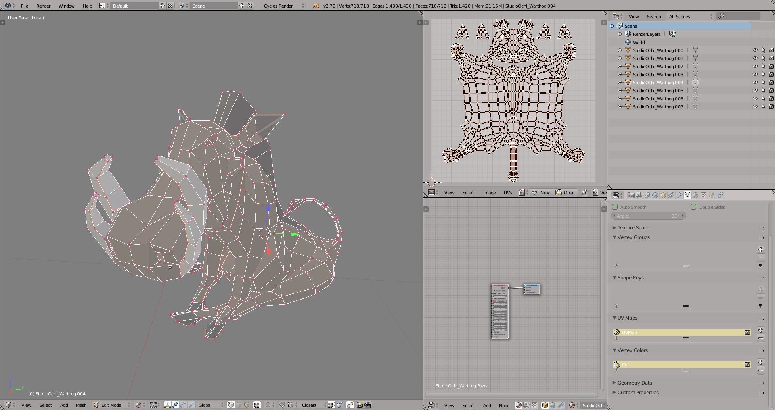
Task: Open the Closest snap target dropdown
Action: pyautogui.click(x=314, y=405)
